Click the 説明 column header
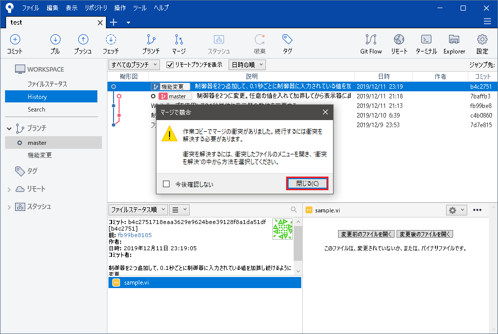498x334 pixels. (x=252, y=76)
